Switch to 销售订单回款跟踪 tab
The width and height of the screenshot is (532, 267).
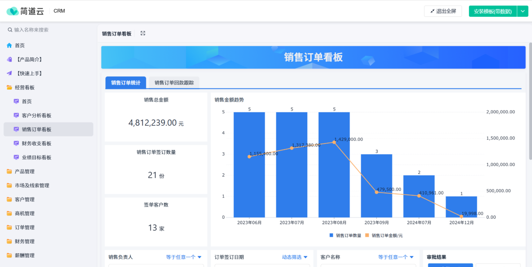point(174,83)
